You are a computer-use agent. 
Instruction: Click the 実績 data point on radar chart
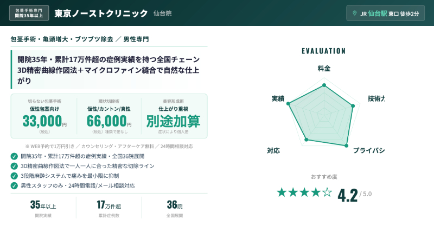pyautogui.click(x=289, y=104)
